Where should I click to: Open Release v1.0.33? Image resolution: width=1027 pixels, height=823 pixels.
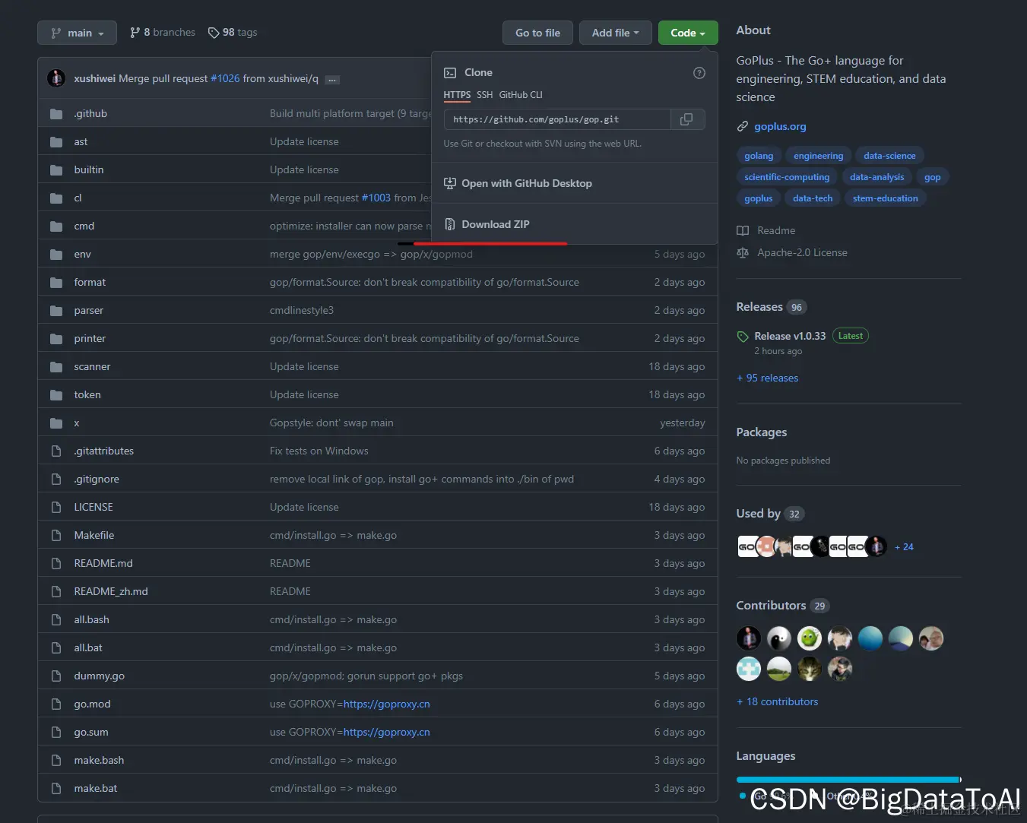tap(790, 336)
